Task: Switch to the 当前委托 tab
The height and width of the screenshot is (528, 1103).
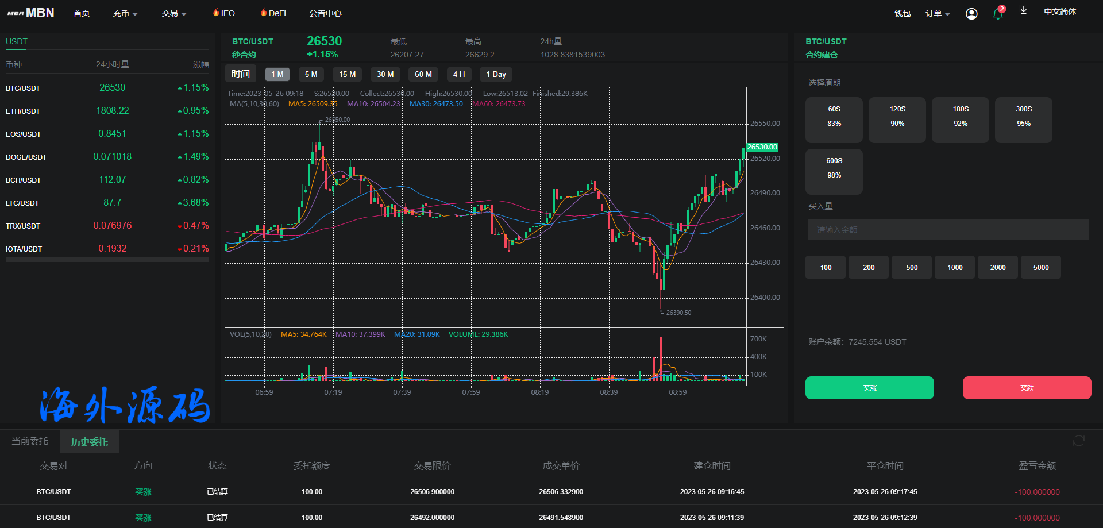Action: click(x=30, y=441)
